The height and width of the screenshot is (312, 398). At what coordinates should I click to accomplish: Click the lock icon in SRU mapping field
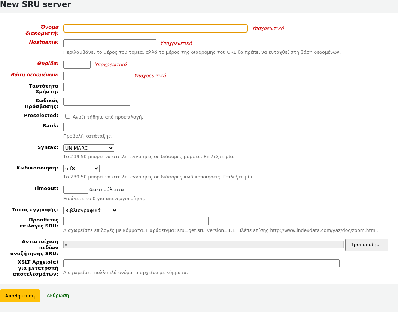66,245
